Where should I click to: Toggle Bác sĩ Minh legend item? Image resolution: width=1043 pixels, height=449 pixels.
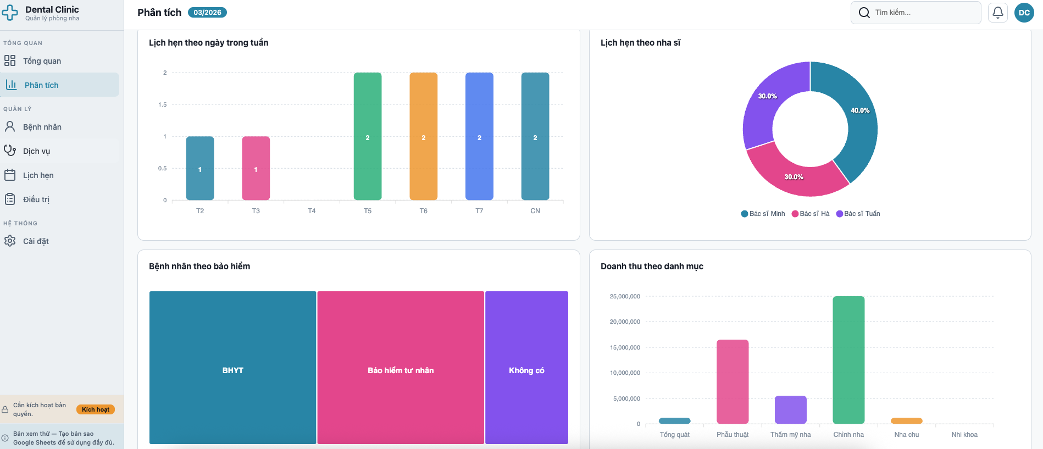[763, 214]
